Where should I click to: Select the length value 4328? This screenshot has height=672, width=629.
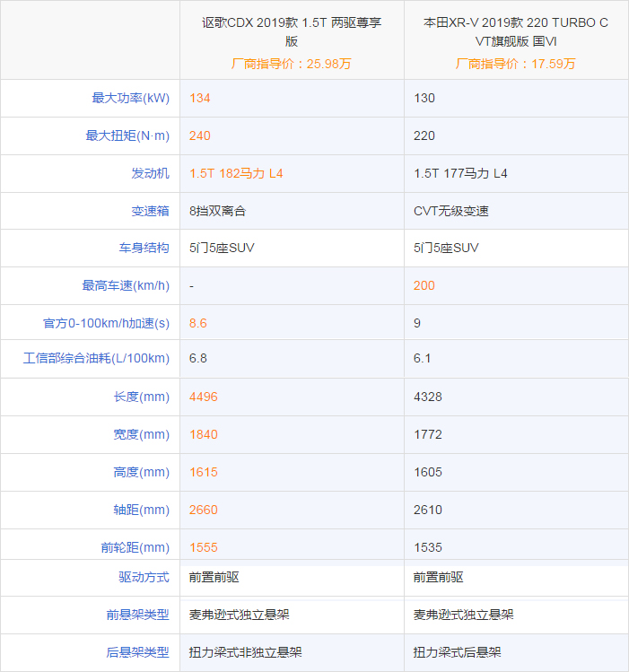428,397
